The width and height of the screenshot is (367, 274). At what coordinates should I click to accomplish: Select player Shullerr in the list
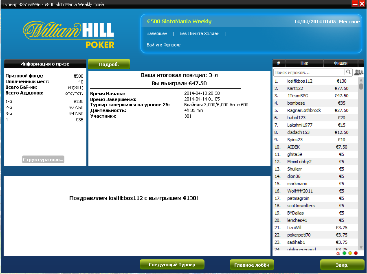316,169
